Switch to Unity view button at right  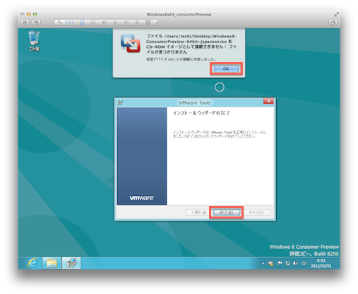(333, 23)
